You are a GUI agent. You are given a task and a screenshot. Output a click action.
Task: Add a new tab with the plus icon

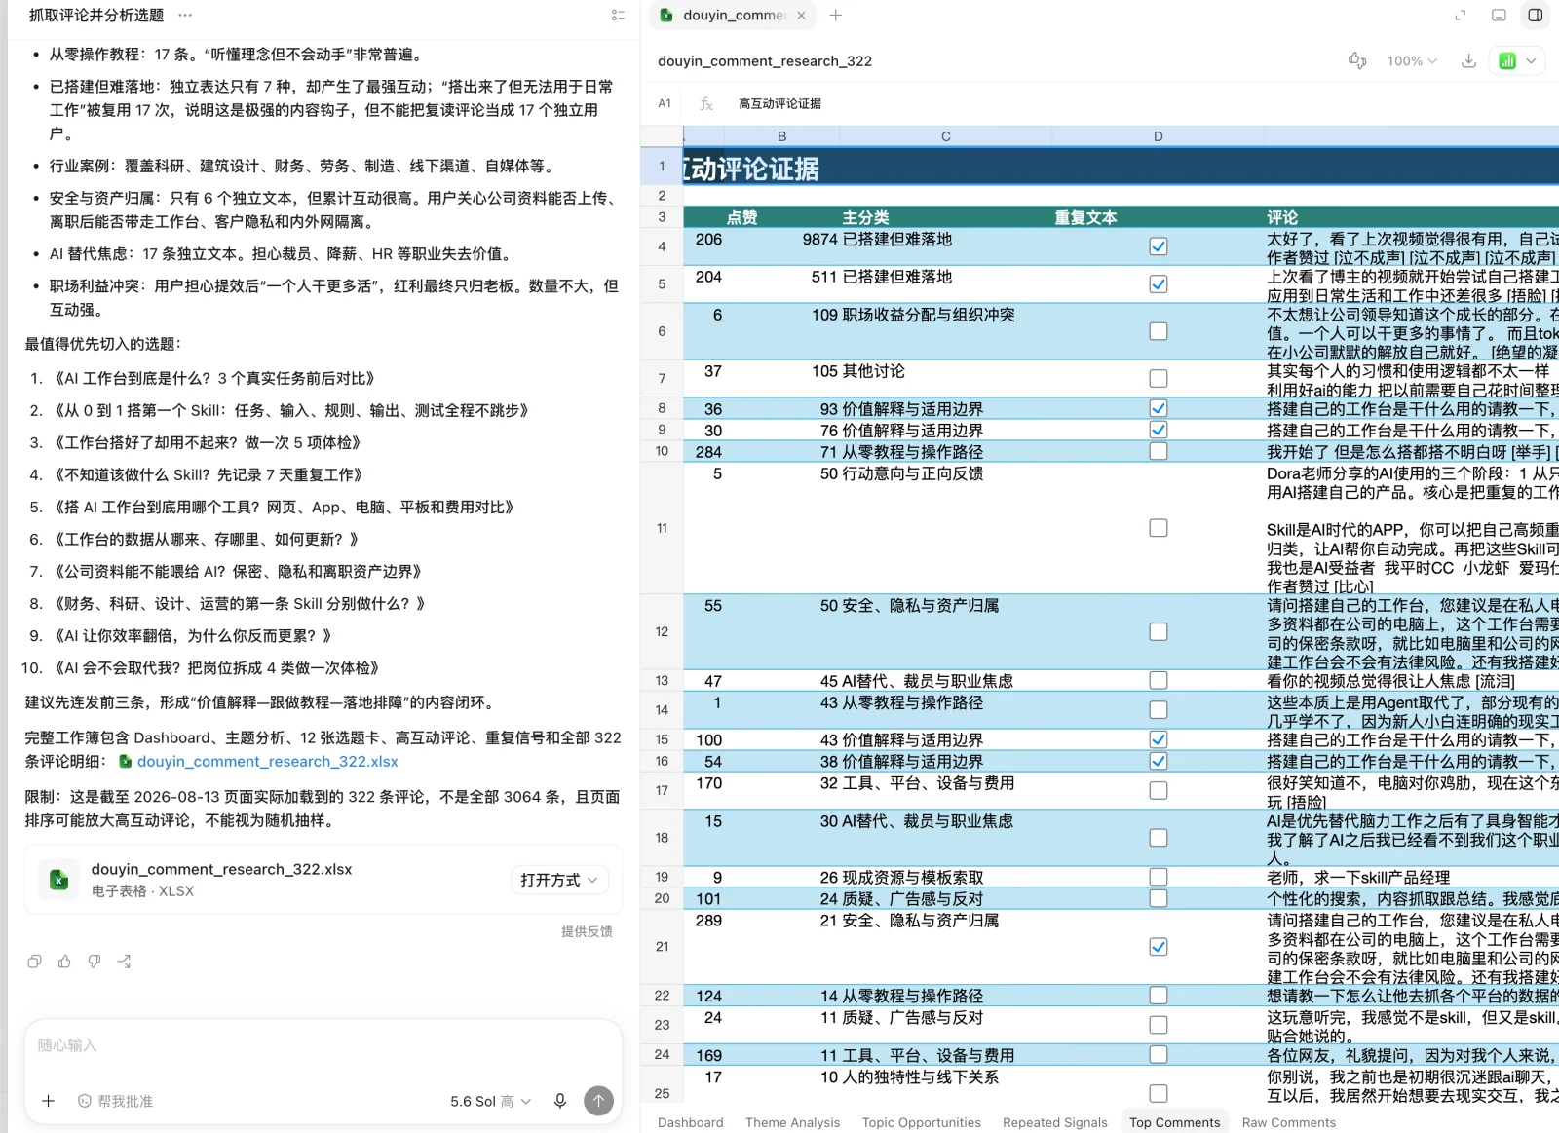[x=835, y=16]
